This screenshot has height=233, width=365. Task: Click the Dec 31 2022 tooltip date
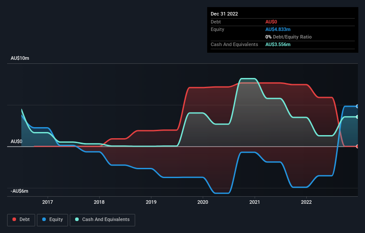[224, 14]
